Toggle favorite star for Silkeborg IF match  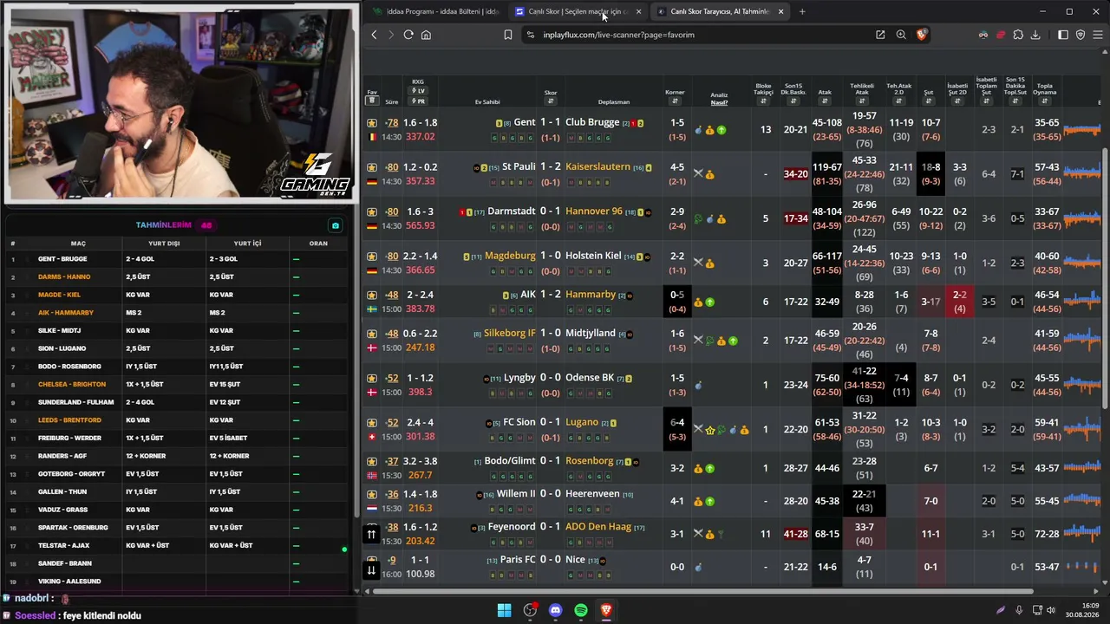pos(372,334)
